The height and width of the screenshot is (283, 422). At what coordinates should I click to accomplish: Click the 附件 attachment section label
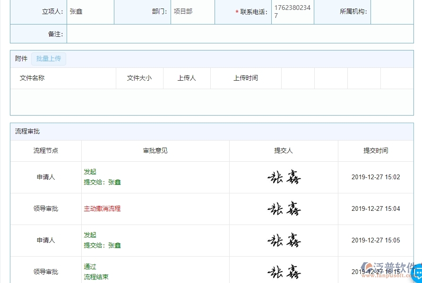tap(20, 58)
